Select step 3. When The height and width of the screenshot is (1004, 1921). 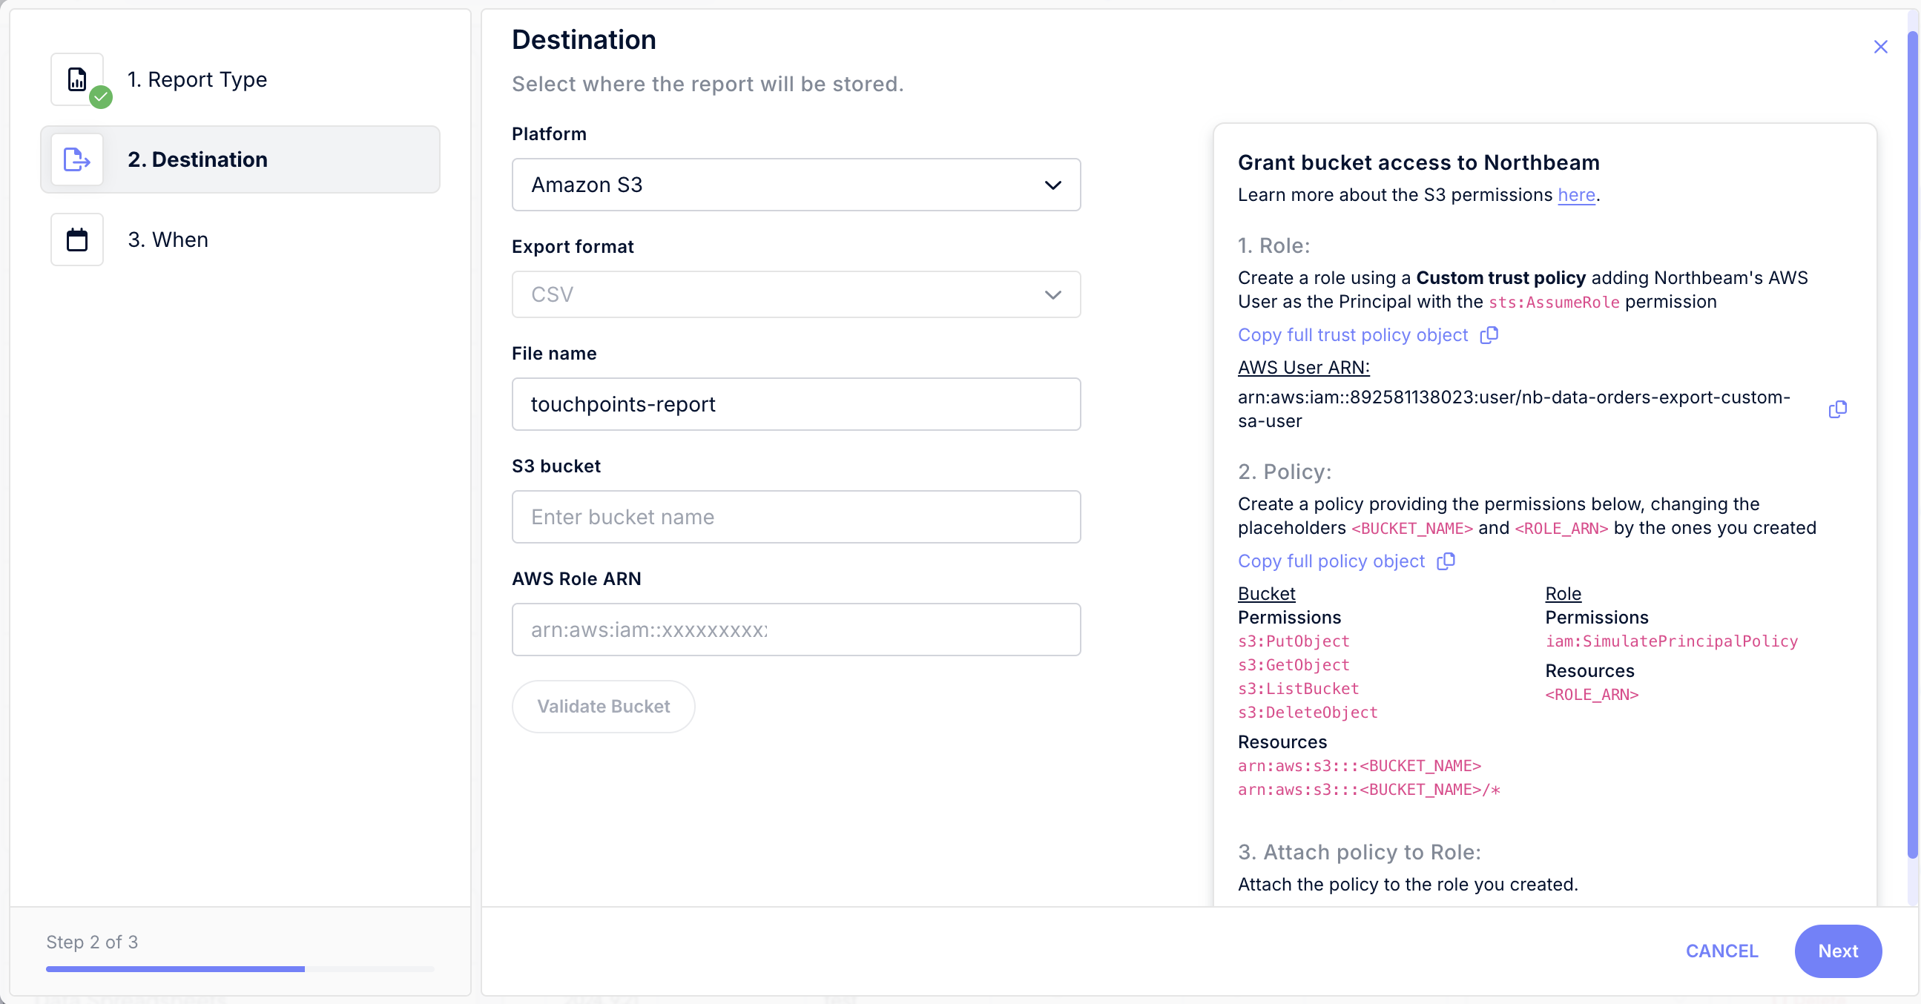click(168, 240)
